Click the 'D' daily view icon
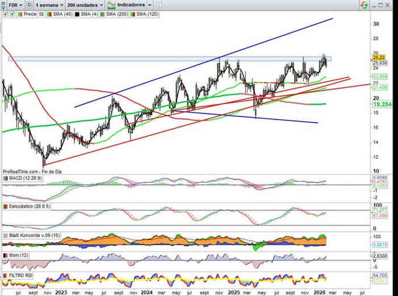 tap(30, 4)
